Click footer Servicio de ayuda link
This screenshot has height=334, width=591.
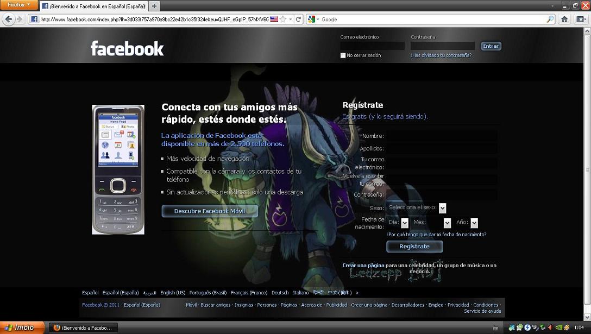pos(482,311)
